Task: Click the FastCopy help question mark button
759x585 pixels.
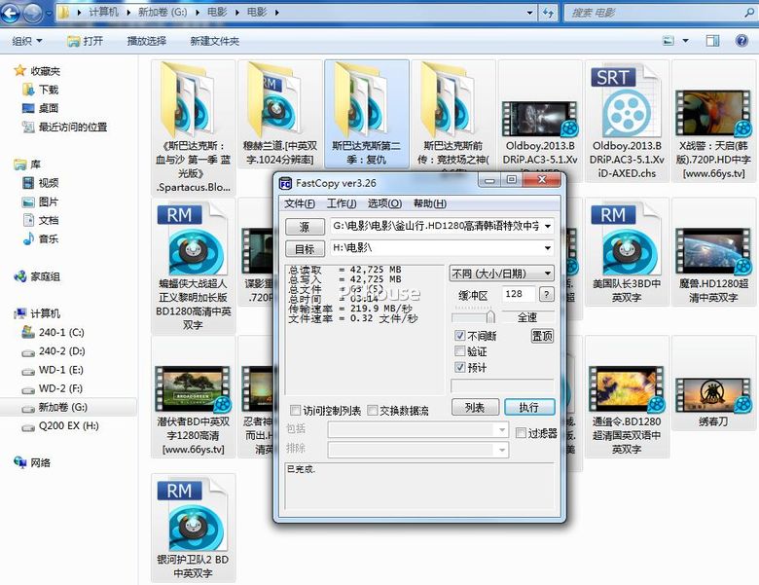Action: pyautogui.click(x=547, y=294)
